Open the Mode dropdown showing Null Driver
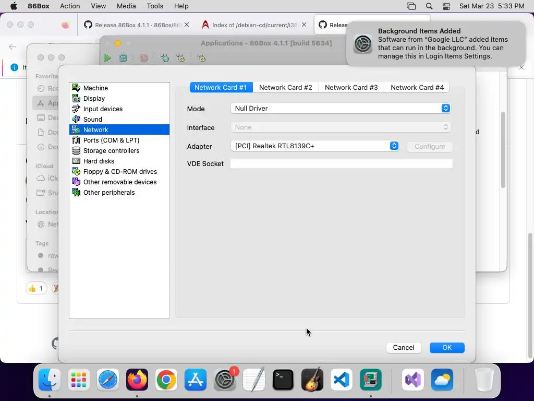 [x=341, y=109]
